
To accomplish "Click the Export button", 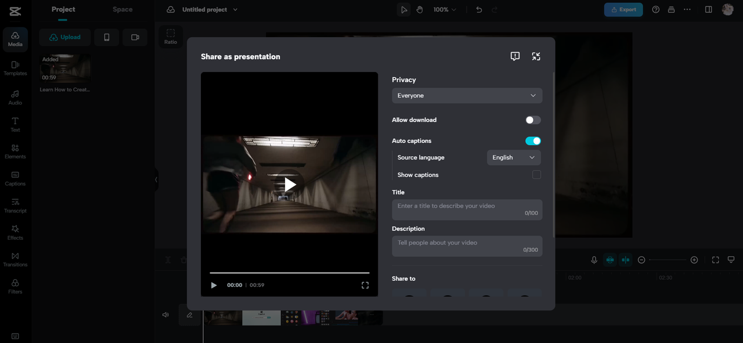I will click(x=623, y=10).
